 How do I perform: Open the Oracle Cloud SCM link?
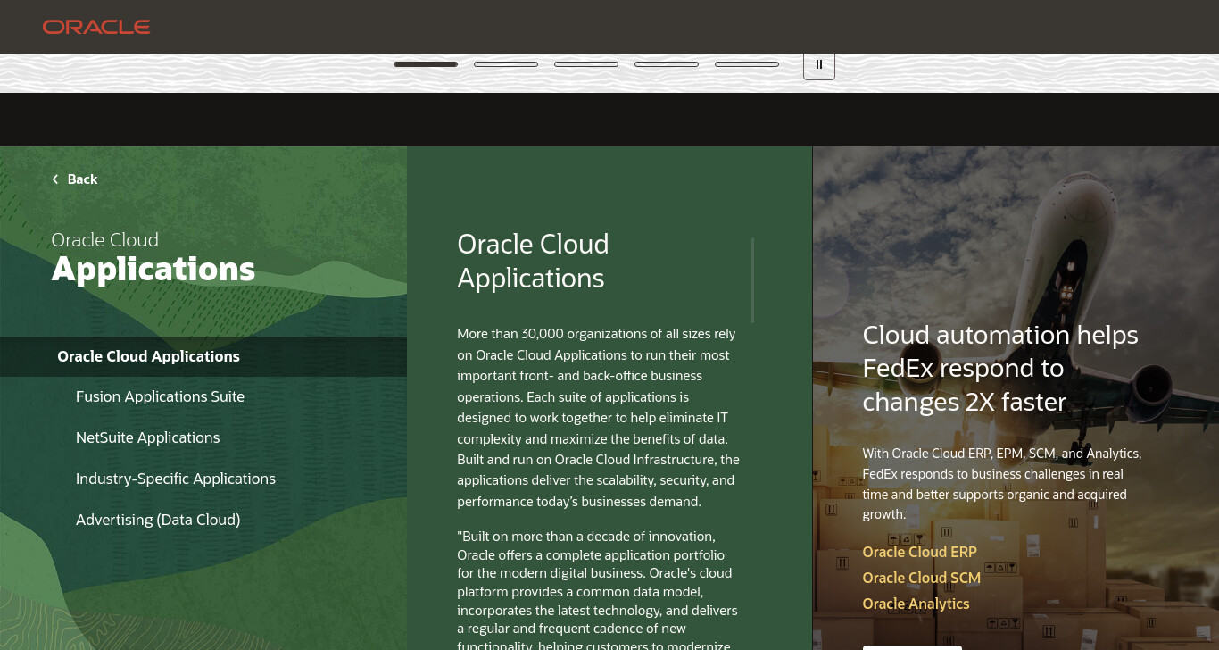(x=922, y=578)
